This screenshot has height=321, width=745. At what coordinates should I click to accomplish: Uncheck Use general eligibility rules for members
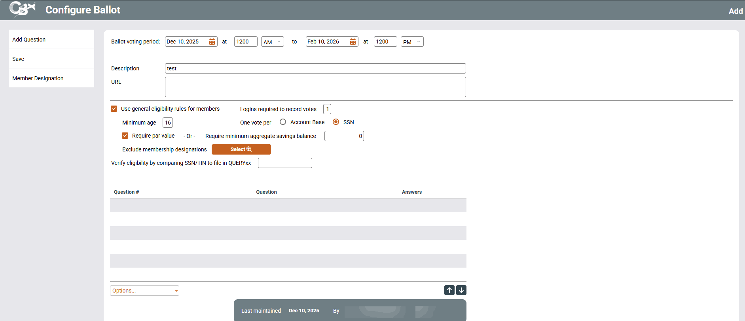point(114,109)
